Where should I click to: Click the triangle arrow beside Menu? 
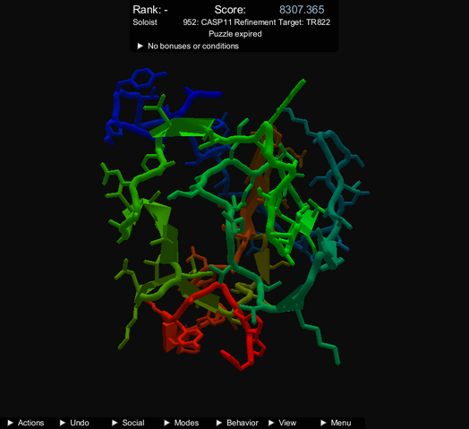pyautogui.click(x=323, y=423)
